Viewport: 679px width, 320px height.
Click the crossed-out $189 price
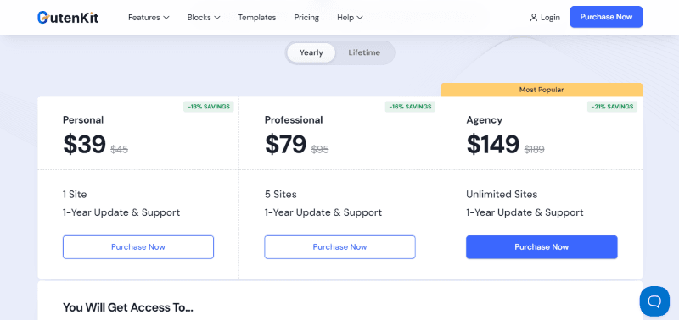coord(535,150)
